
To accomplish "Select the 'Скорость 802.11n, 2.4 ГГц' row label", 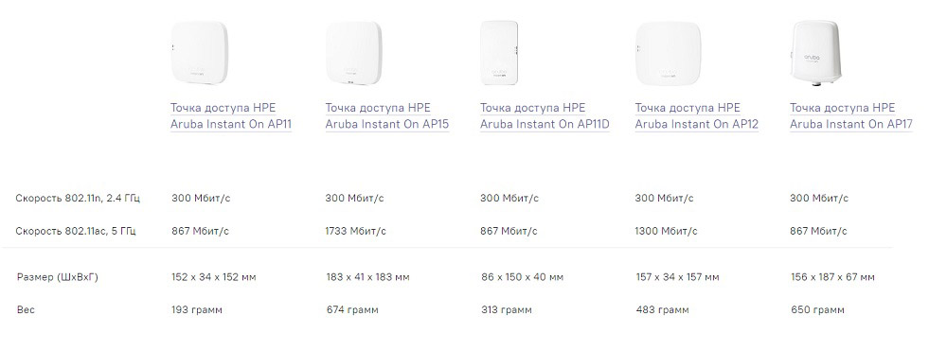I will [78, 198].
